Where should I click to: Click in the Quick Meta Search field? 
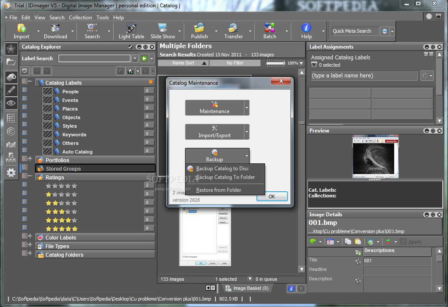[x=355, y=31]
